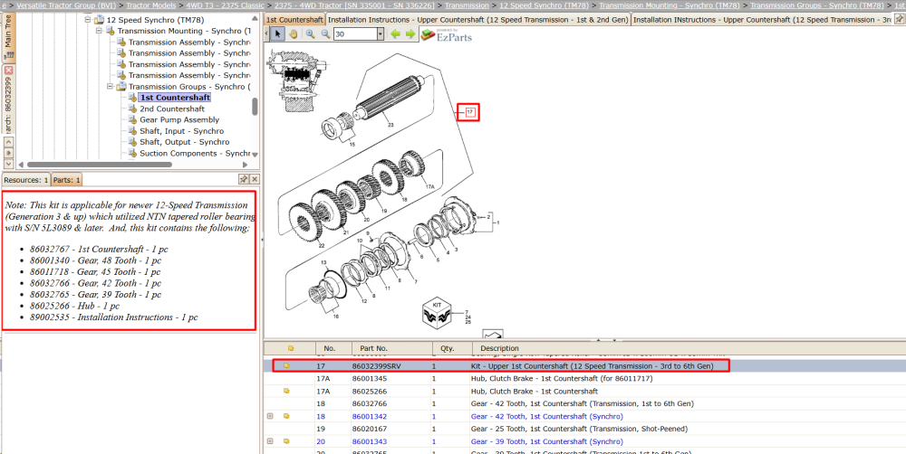Click 'Gear - 42 Tooth, 1st Countershaft (Synchro)' description

point(546,417)
